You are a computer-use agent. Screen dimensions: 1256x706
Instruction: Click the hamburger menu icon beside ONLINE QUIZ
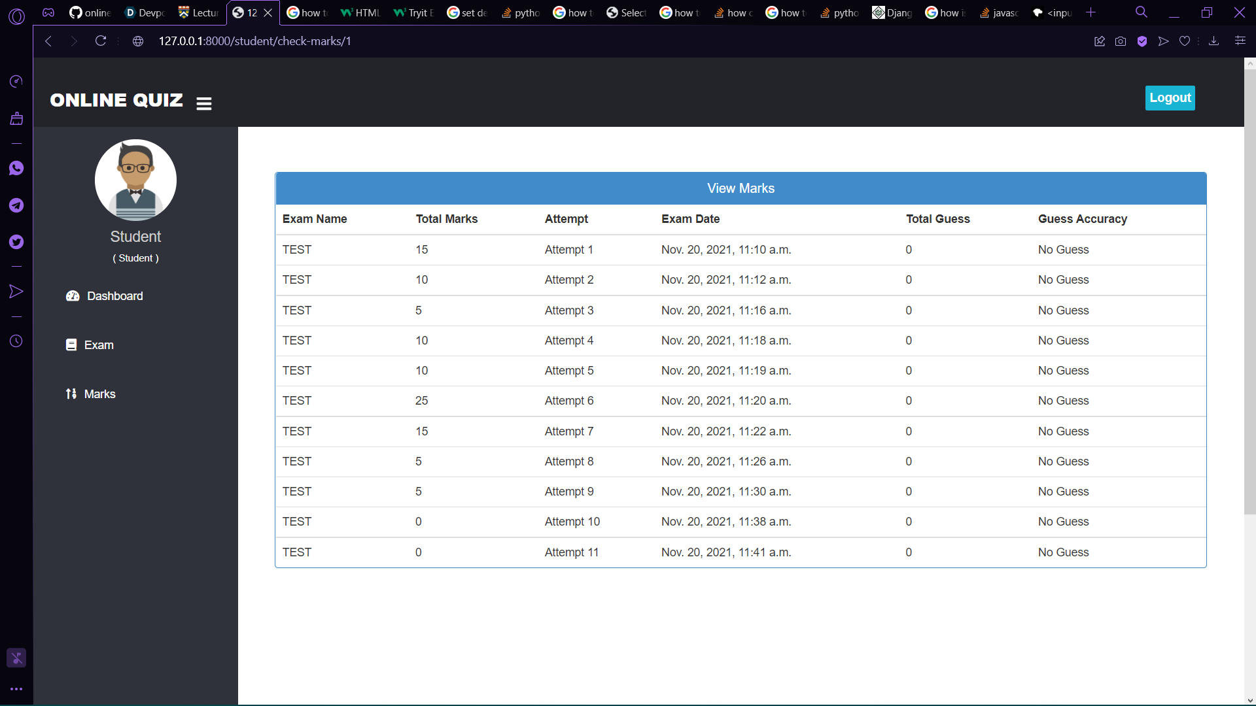click(x=203, y=103)
